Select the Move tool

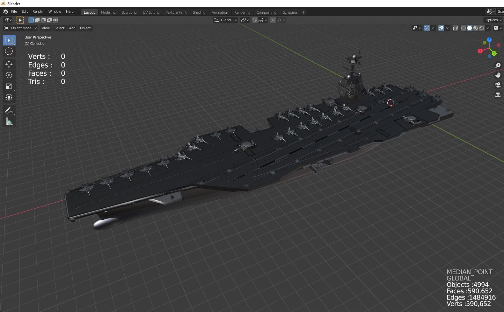(x=9, y=64)
